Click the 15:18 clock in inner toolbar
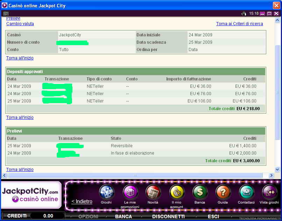The height and width of the screenshot is (221, 282). (254, 14)
